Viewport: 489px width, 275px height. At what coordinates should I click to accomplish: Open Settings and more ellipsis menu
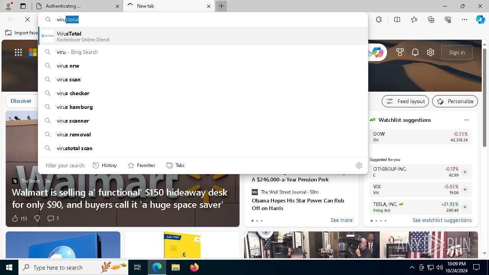(x=465, y=19)
